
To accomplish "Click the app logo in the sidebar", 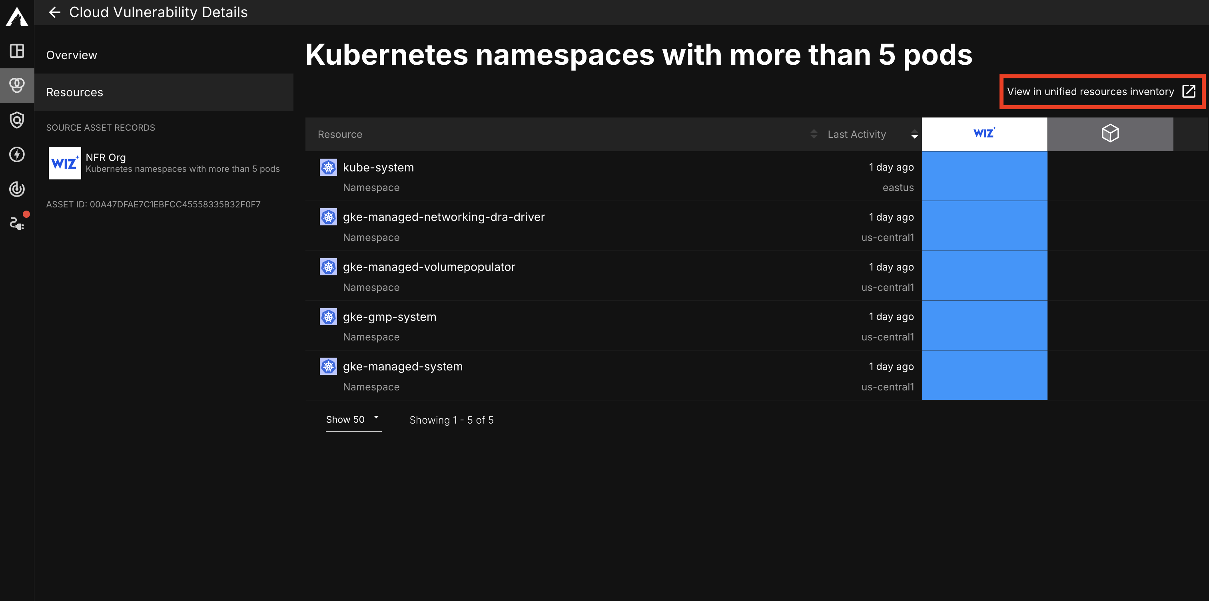I will (17, 17).
